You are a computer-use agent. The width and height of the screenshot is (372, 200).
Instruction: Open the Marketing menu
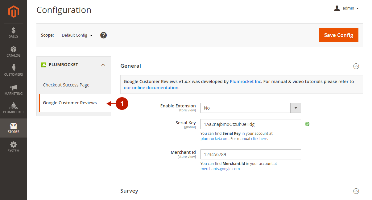click(x=14, y=90)
